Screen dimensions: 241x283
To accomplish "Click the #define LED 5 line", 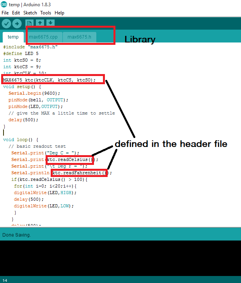I will click(21, 54).
